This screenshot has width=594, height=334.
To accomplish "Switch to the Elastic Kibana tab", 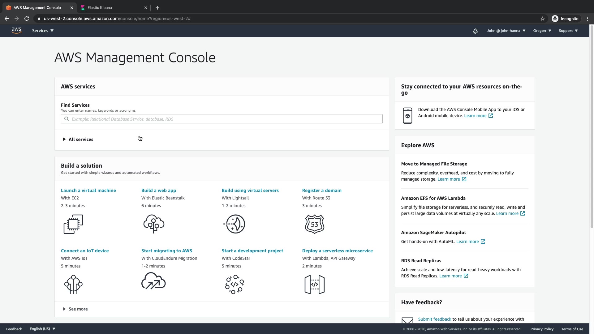I will click(100, 7).
